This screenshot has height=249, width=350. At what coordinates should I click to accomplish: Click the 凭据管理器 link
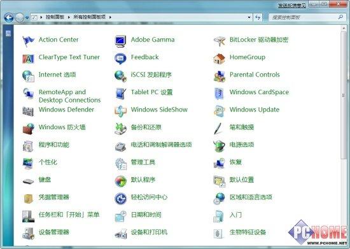tap(54, 197)
